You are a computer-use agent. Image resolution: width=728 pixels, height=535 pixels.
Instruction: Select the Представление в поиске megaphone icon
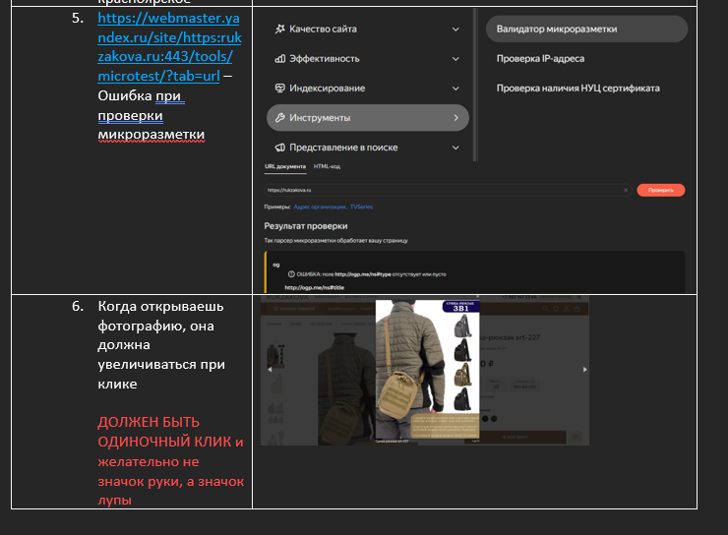[x=280, y=148]
